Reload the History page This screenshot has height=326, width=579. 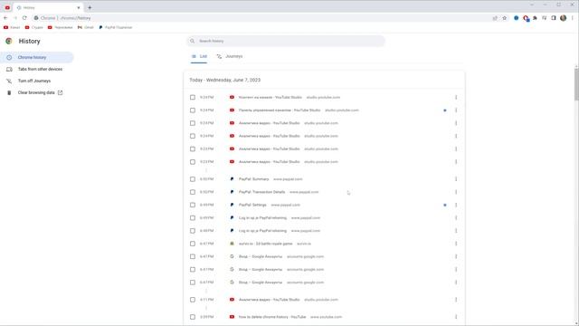(x=24, y=18)
